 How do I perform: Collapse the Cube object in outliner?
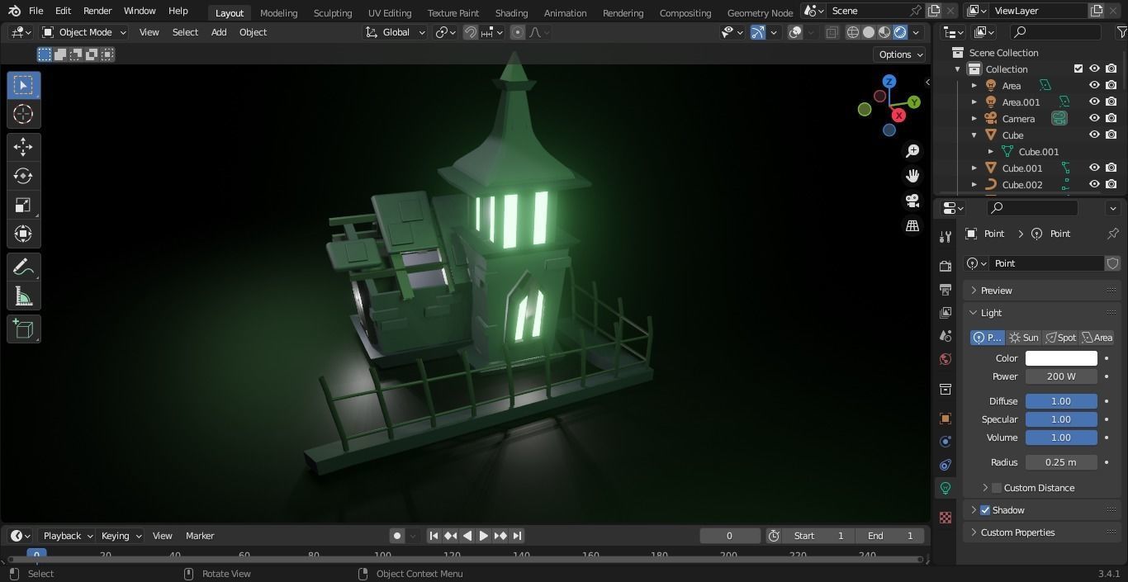click(974, 135)
